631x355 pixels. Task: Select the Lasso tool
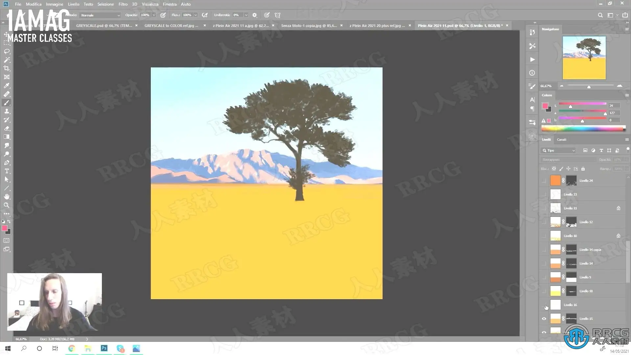[7, 52]
